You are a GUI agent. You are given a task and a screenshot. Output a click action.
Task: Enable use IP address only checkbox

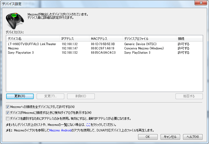click(7, 118)
